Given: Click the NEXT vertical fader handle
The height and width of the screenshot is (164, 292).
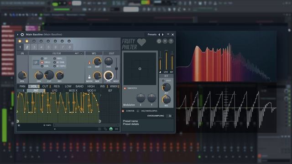Looking at the screenshot, I should 116,68.
